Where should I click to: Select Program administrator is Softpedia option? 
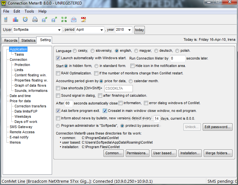coord(58,126)
